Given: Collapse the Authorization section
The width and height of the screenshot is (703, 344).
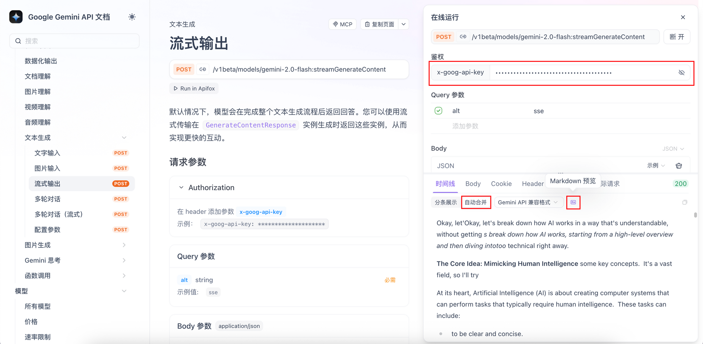Looking at the screenshot, I should (181, 188).
